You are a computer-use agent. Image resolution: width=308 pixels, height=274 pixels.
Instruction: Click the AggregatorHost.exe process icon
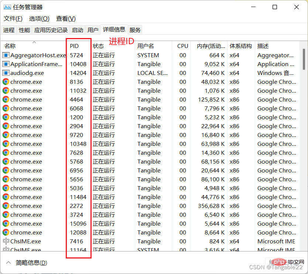click(x=6, y=55)
